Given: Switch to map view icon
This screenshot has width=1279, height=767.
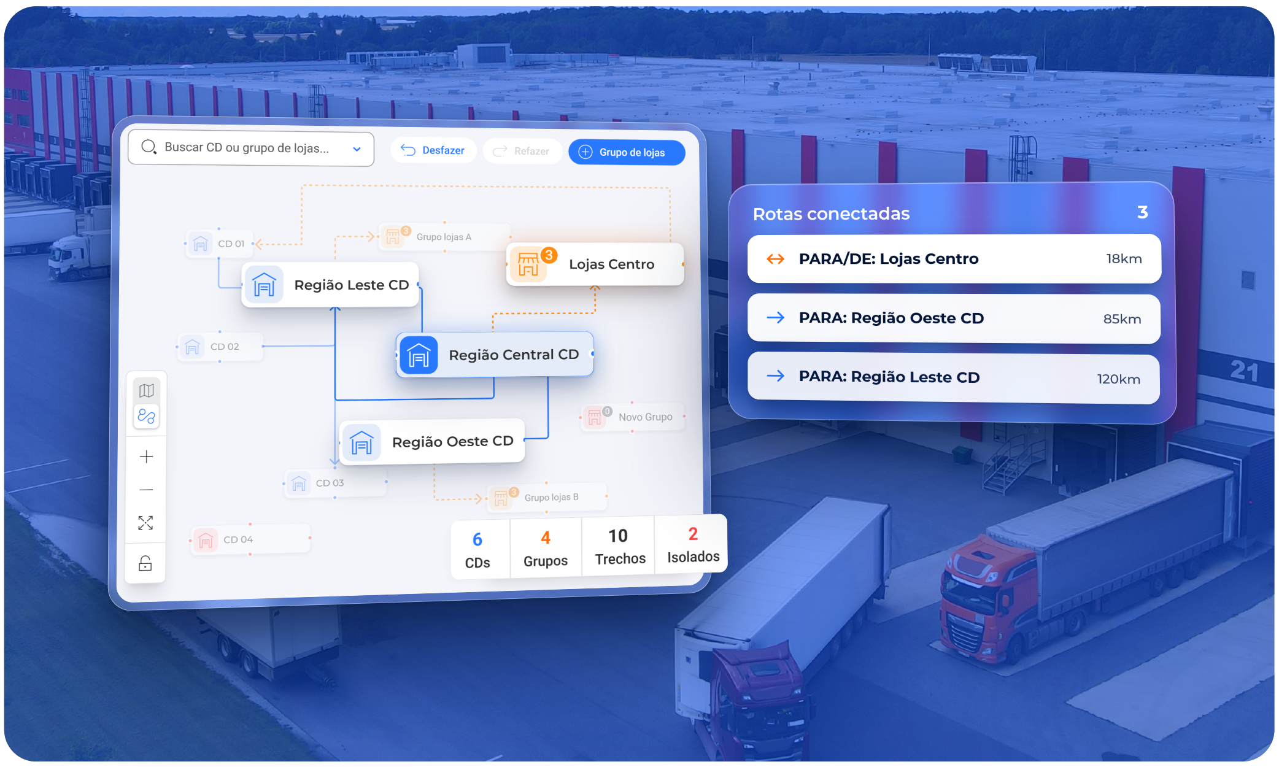Looking at the screenshot, I should [x=146, y=391].
